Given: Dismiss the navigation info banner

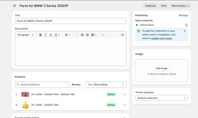Looking at the screenshot, I should click(x=185, y=31).
